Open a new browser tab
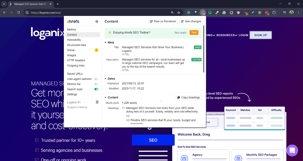Viewport: 303px width, 161px height. pyautogui.click(x=58, y=4)
